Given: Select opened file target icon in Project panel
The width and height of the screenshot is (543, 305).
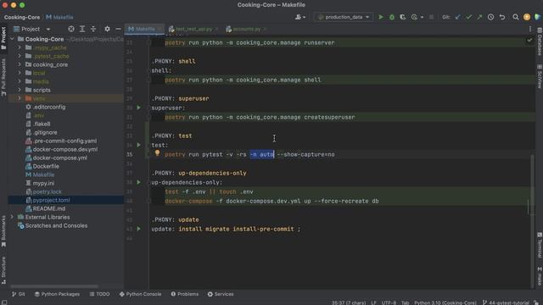Looking at the screenshot, I should pos(71,29).
